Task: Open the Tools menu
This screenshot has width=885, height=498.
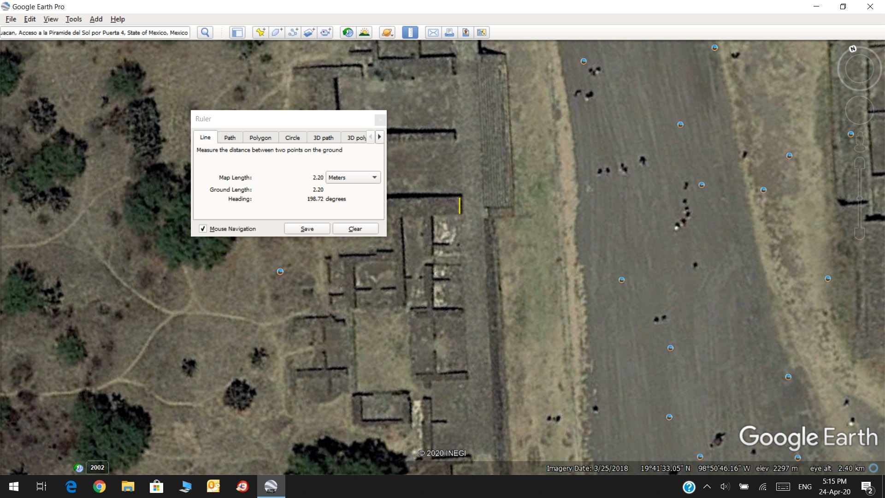Action: point(73,19)
